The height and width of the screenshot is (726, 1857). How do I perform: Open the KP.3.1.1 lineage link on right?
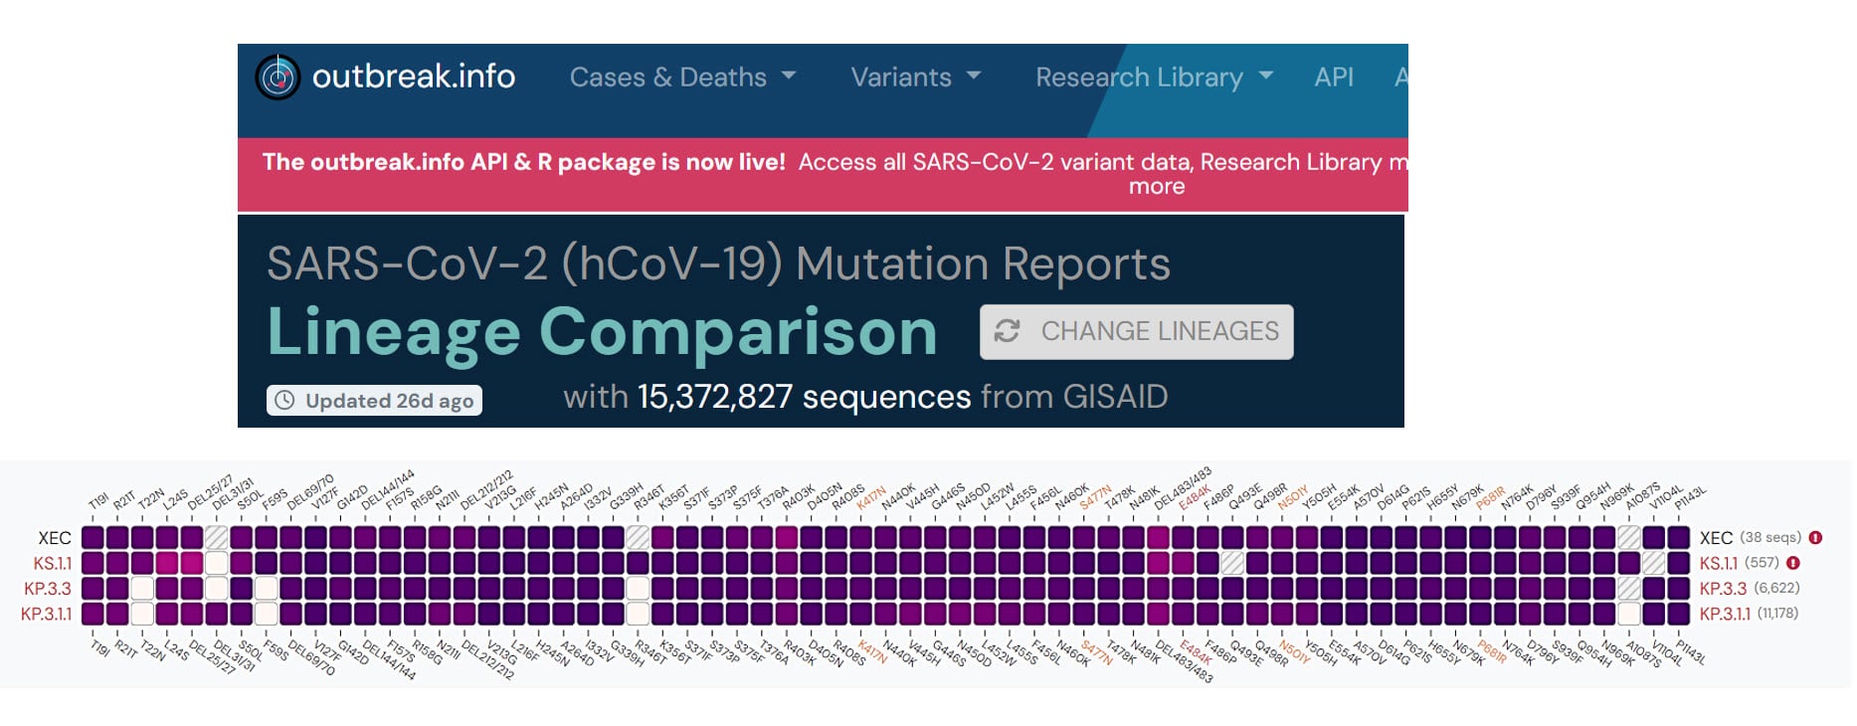tap(1725, 614)
